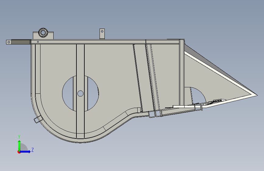Viewport: 264px width, 171px height.
Task: Select the bearing ring on top of the housing
Action: point(43,33)
